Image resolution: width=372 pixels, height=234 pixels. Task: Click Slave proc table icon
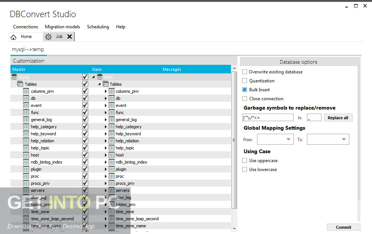tap(112, 176)
